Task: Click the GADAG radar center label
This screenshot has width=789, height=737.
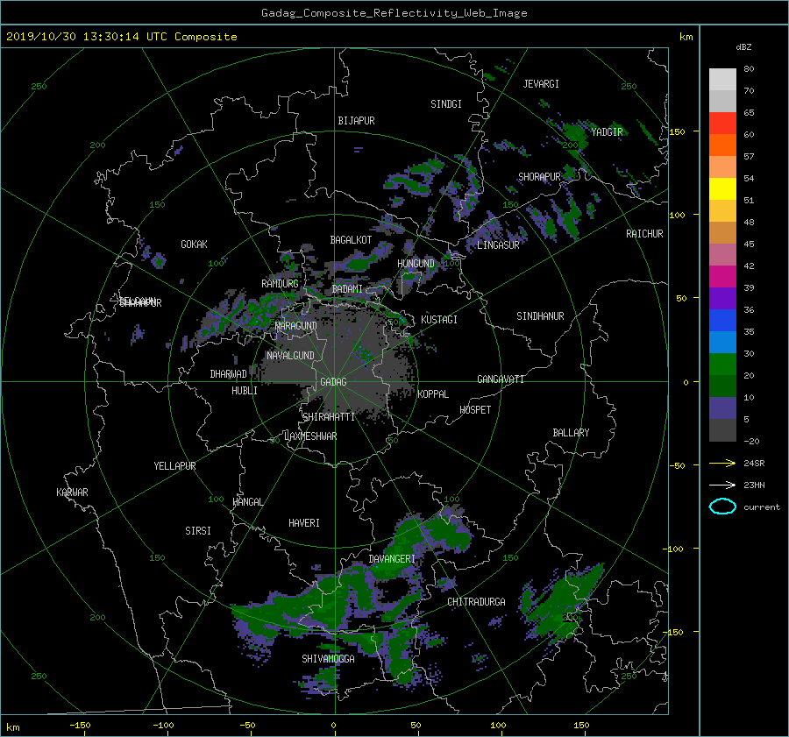Action: (x=333, y=382)
